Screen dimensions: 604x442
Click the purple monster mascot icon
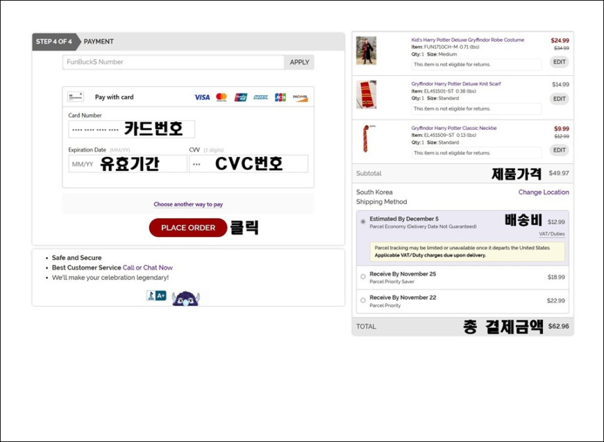[x=185, y=298]
